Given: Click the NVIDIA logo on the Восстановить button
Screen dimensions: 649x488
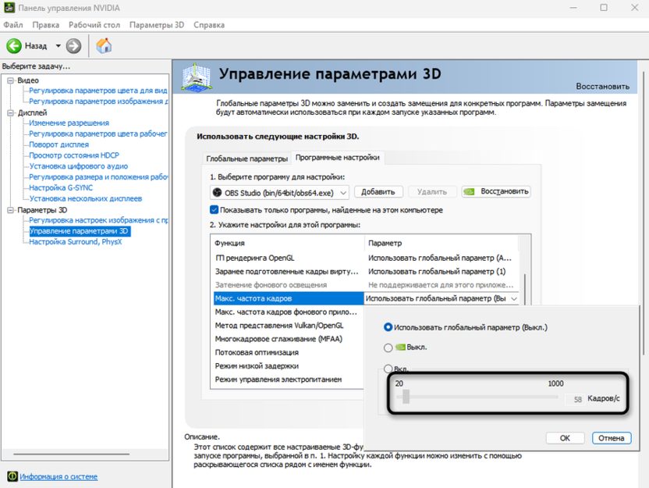Looking at the screenshot, I should [470, 191].
